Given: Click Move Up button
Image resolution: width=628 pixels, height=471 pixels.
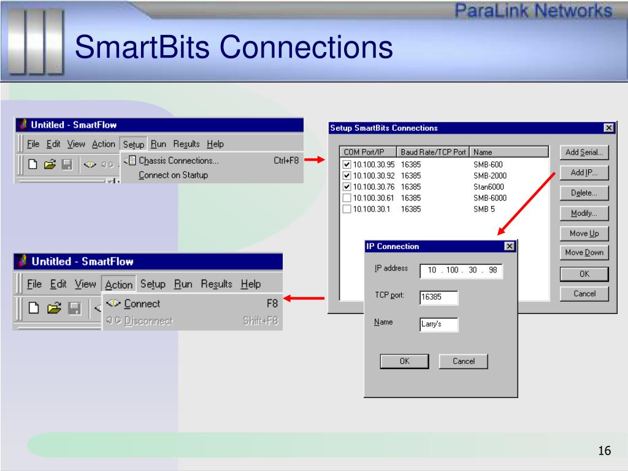Looking at the screenshot, I should [x=584, y=234].
